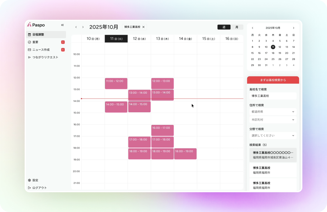Go to next month in mini calendar

pyautogui.click(x=294, y=28)
